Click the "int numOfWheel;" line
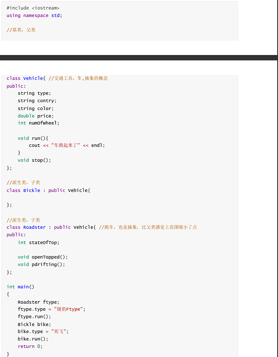The height and width of the screenshot is (357, 278). 38,123
